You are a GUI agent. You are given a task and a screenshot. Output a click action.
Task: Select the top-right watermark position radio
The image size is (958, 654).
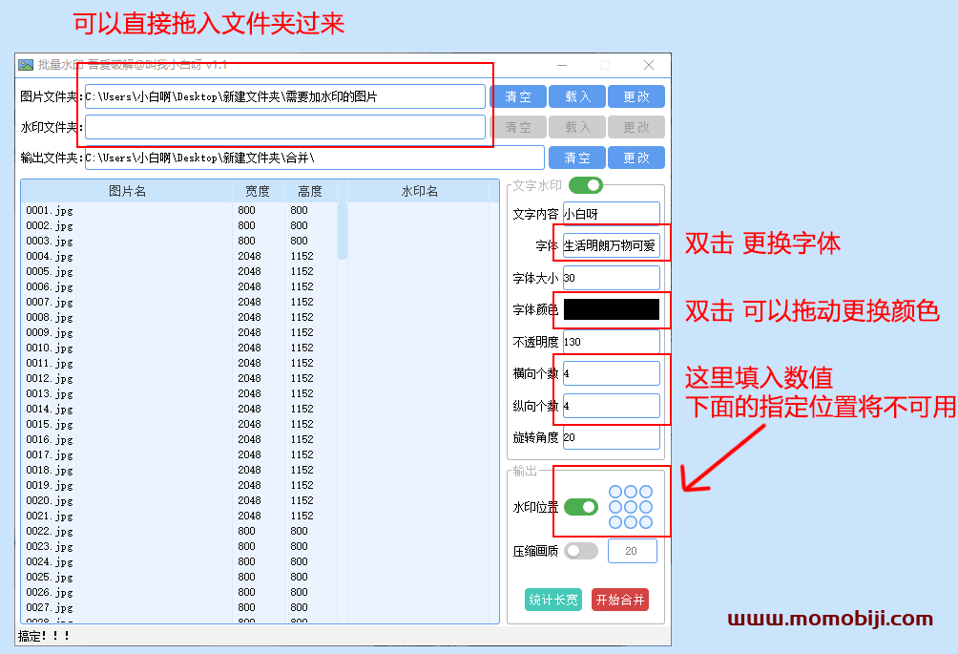[646, 492]
